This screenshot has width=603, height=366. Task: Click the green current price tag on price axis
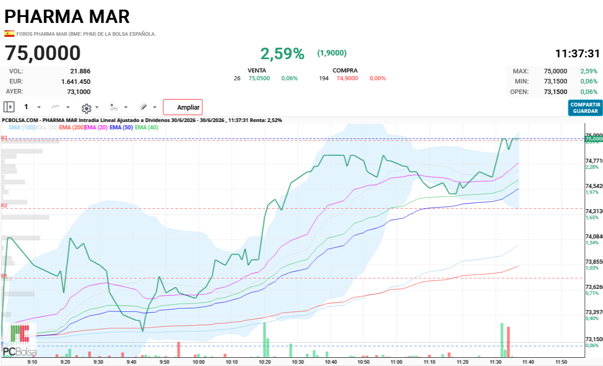click(x=594, y=139)
